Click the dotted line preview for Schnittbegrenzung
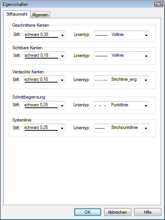Image resolution: width=165 pixels, height=220 pixels. [100, 106]
